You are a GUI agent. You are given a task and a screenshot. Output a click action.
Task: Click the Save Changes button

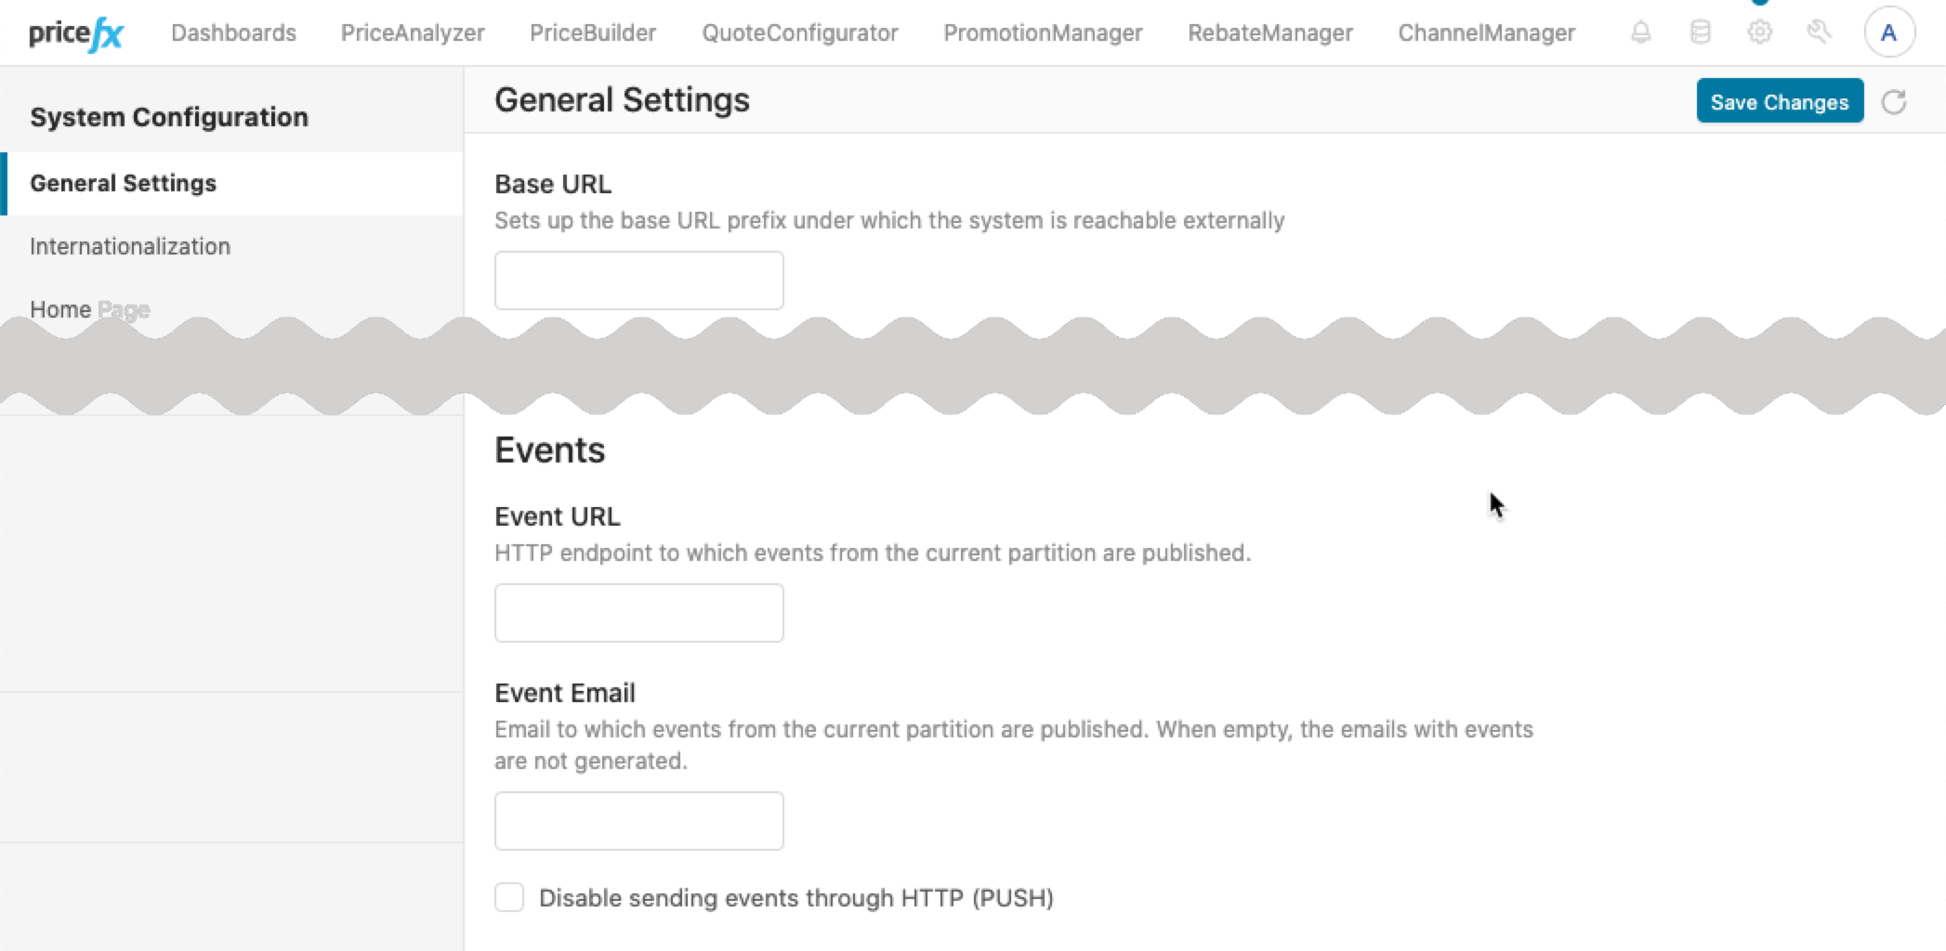click(x=1779, y=101)
